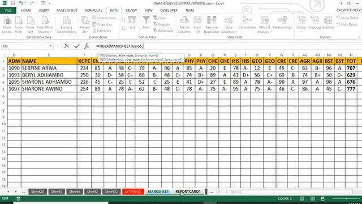Switch to FORMULAS ribbon tab
The width and height of the screenshot is (362, 204).
93,10
